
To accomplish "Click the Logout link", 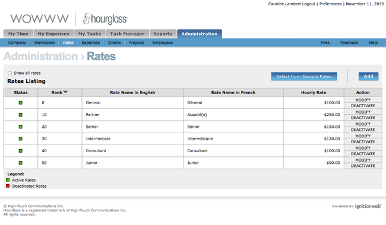I will pyautogui.click(x=308, y=4).
